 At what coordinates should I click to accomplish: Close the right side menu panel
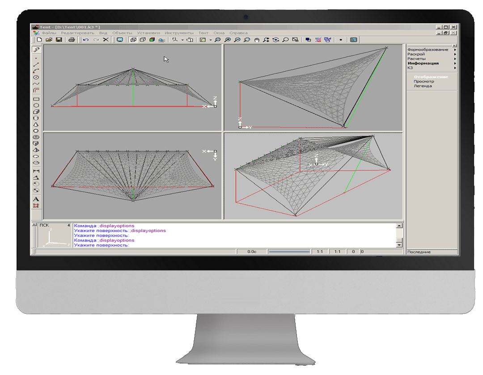(455, 46)
